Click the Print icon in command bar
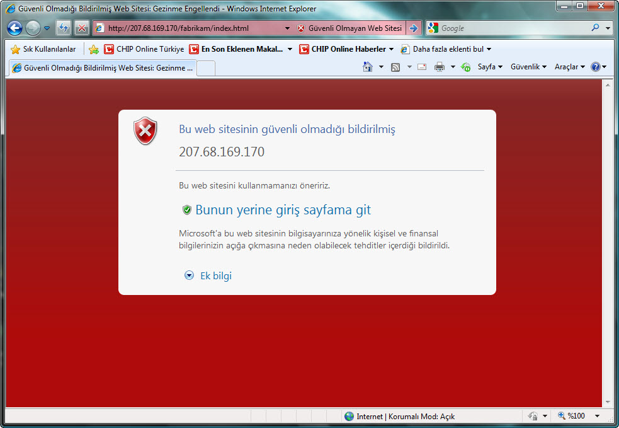 (440, 67)
